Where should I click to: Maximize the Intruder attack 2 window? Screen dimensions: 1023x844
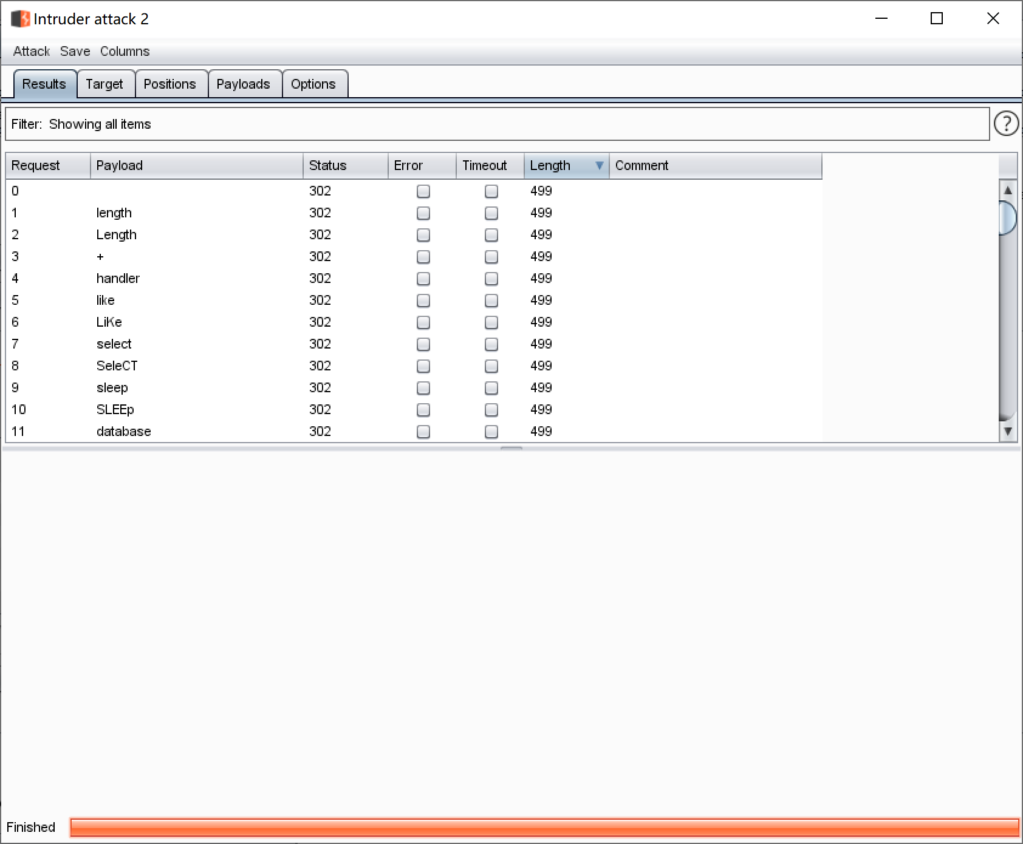tap(937, 19)
